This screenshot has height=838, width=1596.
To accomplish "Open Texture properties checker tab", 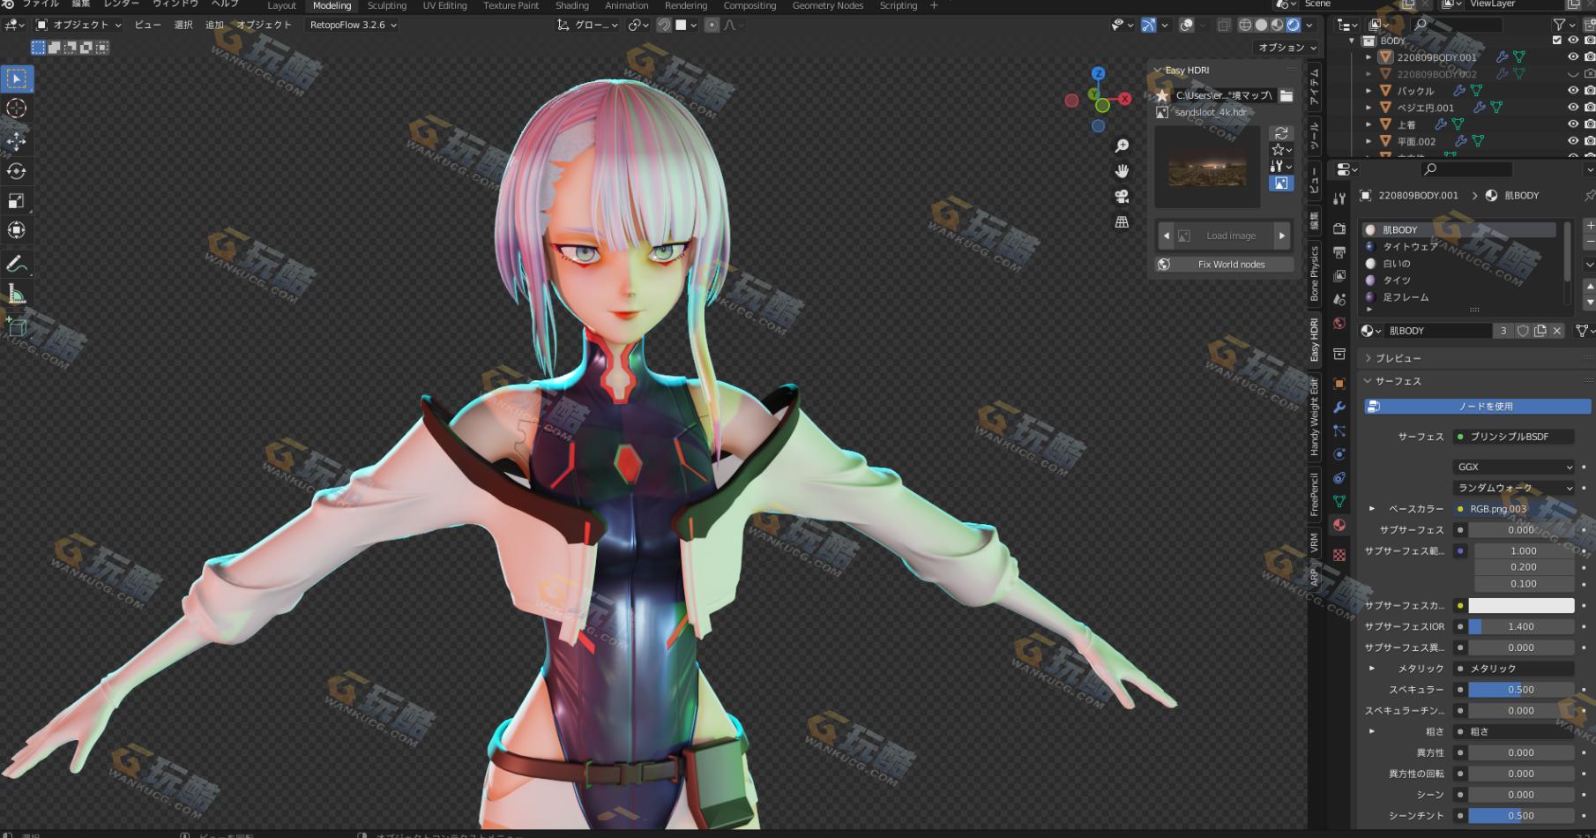I will point(1339,555).
